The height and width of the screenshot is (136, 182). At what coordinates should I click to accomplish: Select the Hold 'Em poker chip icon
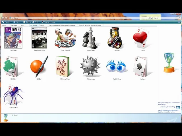click(11, 67)
